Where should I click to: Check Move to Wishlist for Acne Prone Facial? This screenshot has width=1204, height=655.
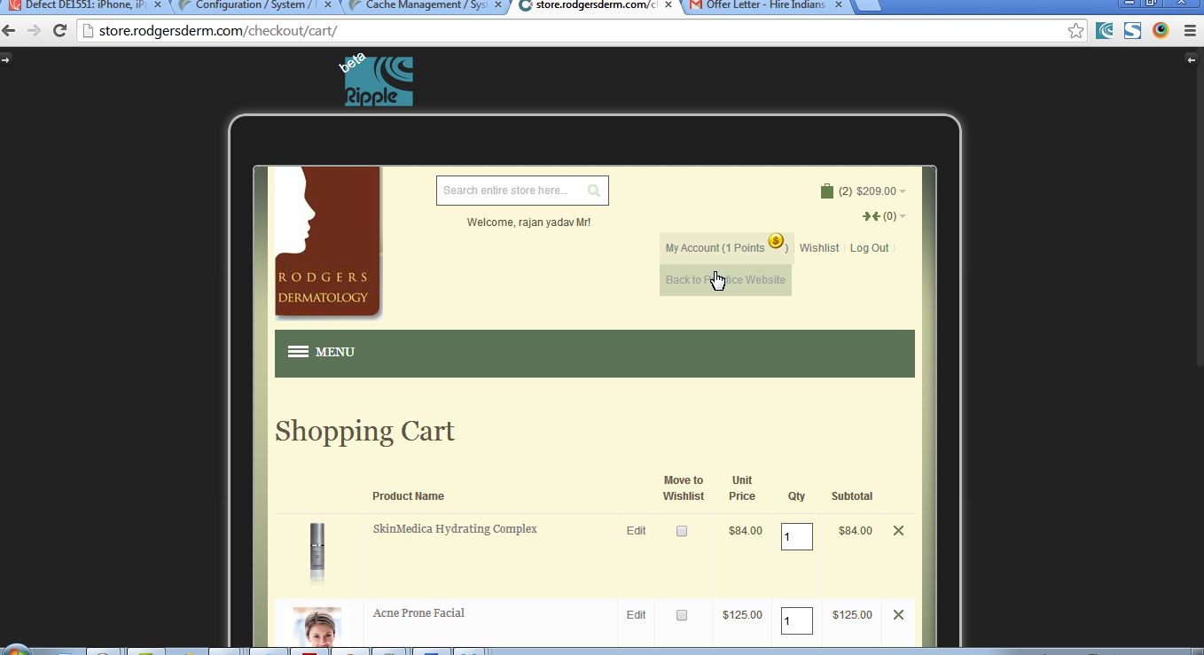[x=682, y=615]
